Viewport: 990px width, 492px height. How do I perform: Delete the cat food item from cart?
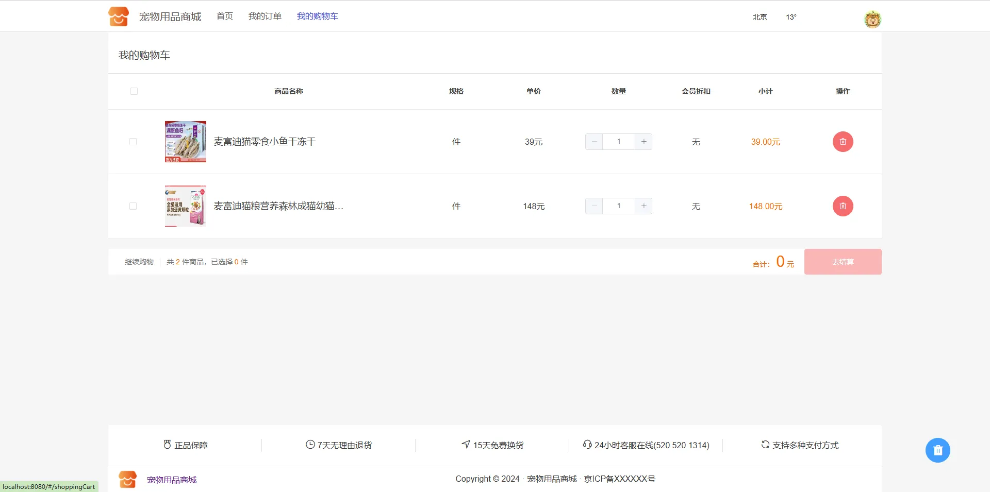coord(843,206)
